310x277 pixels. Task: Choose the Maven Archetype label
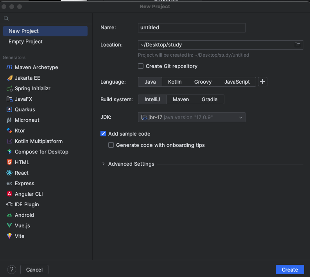36,67
